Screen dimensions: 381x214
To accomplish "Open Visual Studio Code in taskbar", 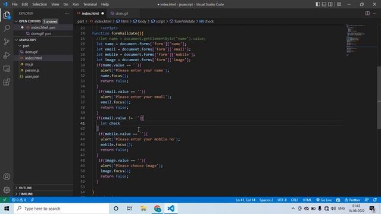I will [171, 209].
